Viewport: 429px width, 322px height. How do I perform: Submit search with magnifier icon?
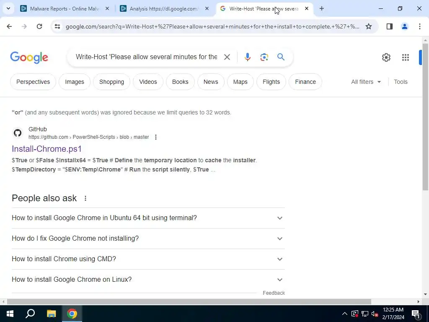tap(281, 57)
